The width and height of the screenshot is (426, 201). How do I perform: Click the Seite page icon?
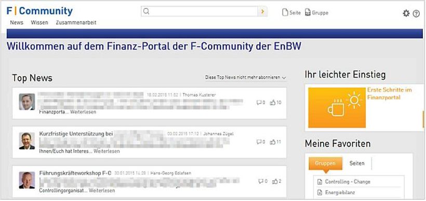285,12
